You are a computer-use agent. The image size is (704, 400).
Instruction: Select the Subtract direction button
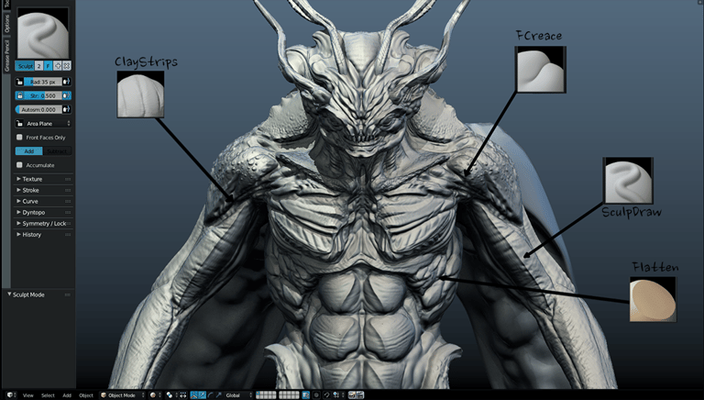tap(57, 151)
